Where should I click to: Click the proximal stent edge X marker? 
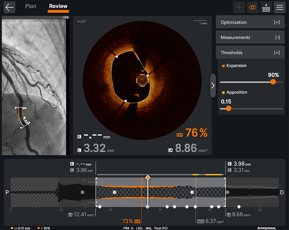coord(114,192)
